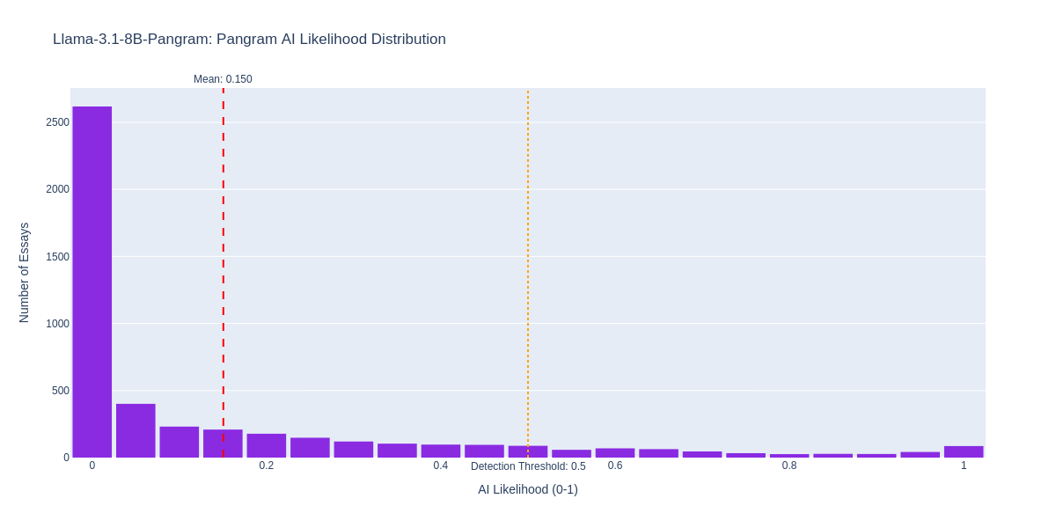Click the 'AI Likelihood (0-1)' x-axis title
Viewport: 1056px width, 528px height.
pyautogui.click(x=528, y=489)
